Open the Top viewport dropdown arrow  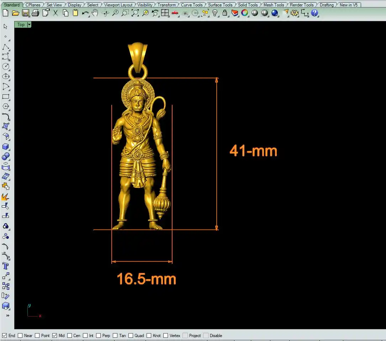point(29,25)
